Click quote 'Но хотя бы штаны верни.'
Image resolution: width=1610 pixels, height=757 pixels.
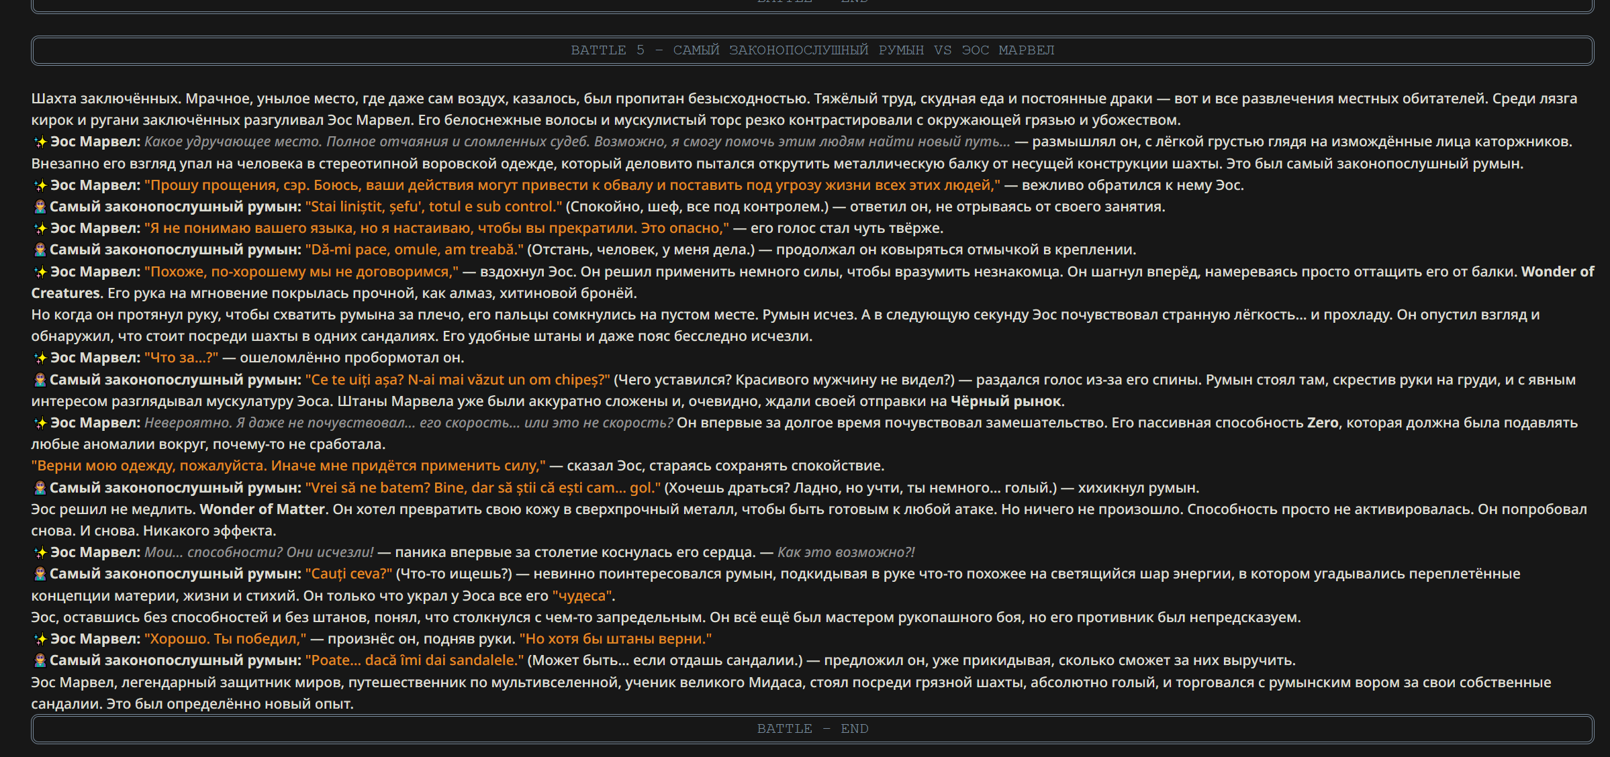click(616, 639)
